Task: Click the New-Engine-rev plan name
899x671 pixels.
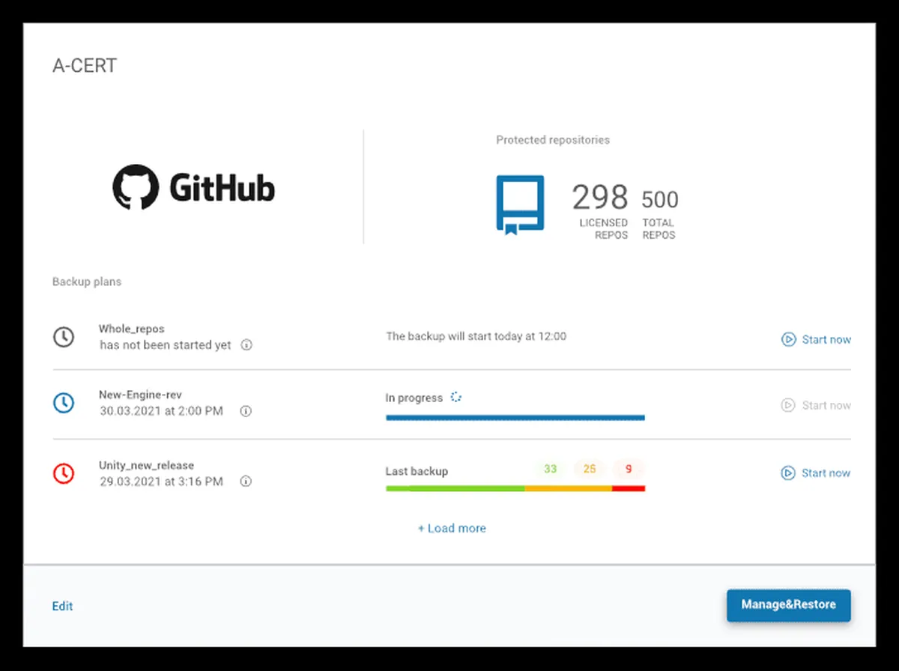Action: [140, 395]
